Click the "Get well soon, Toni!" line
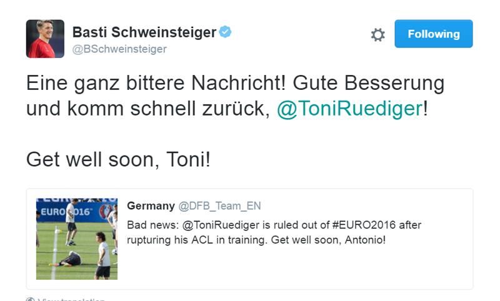The width and height of the screenshot is (500, 301). click(118, 160)
